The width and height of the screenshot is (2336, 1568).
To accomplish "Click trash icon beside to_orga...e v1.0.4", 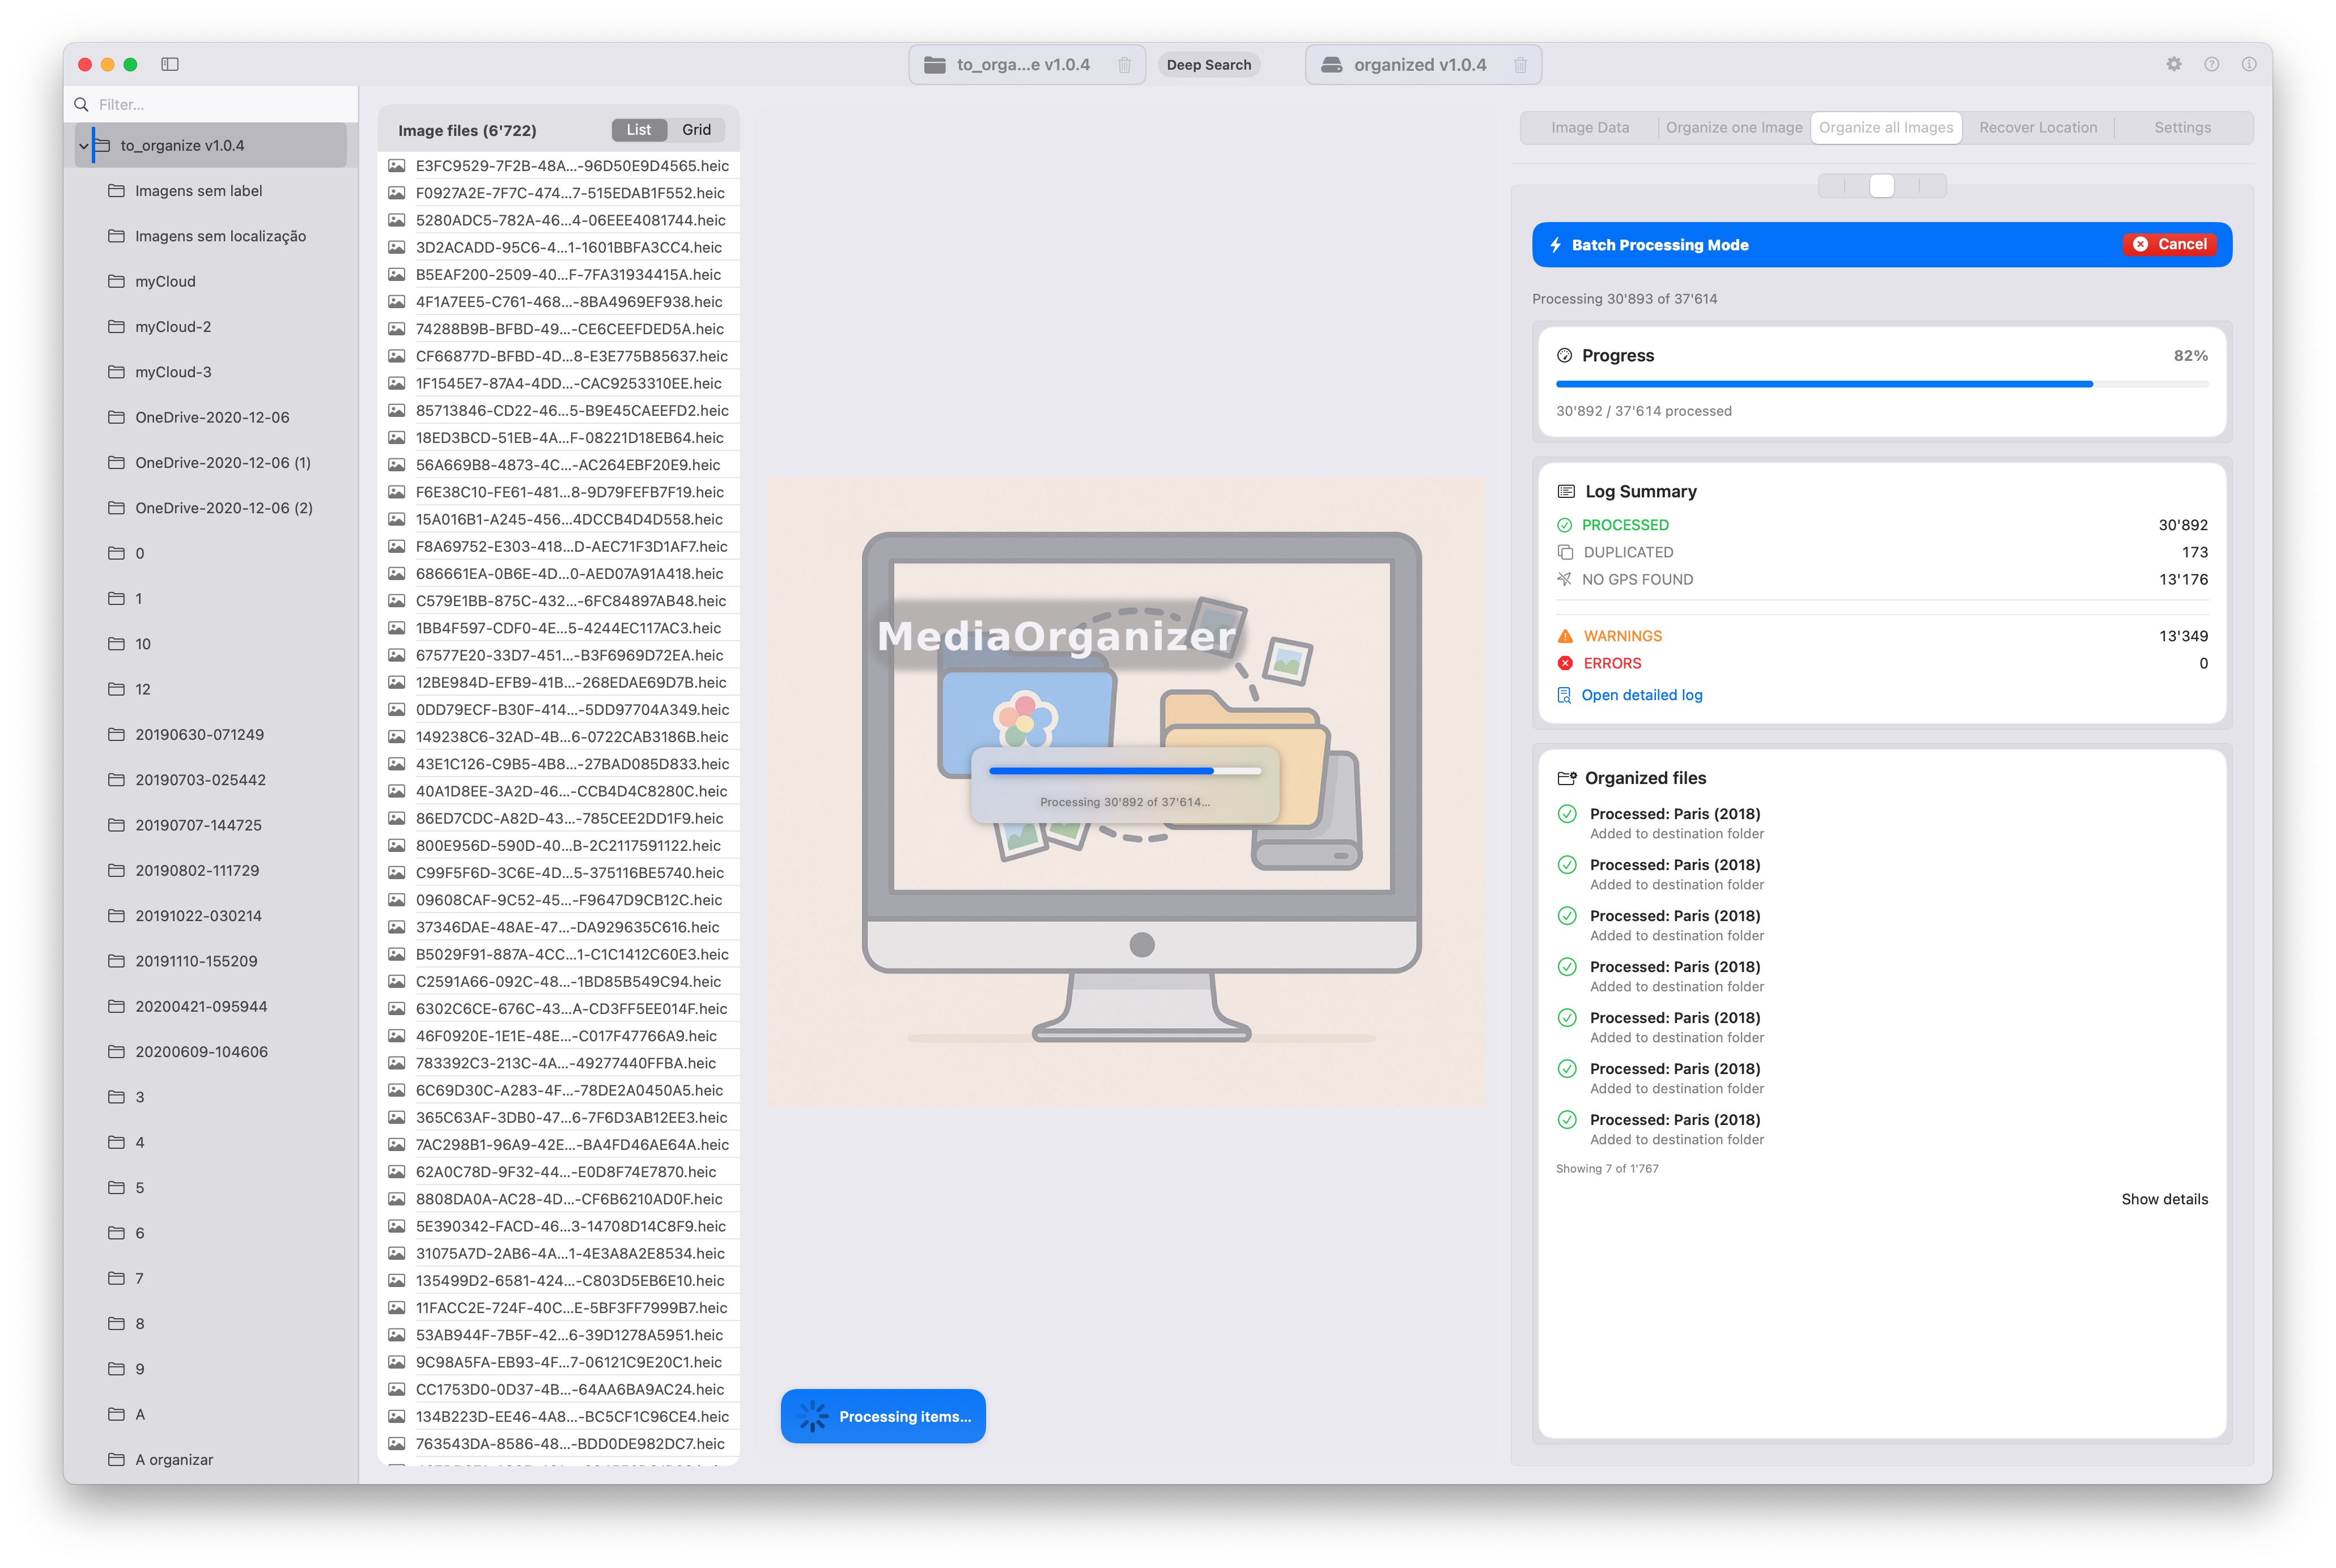I will point(1123,65).
